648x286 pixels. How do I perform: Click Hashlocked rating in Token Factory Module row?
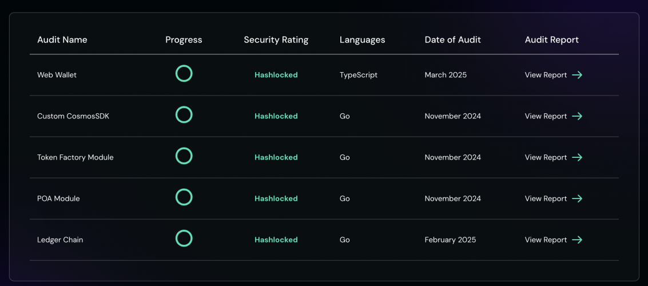pyautogui.click(x=276, y=157)
